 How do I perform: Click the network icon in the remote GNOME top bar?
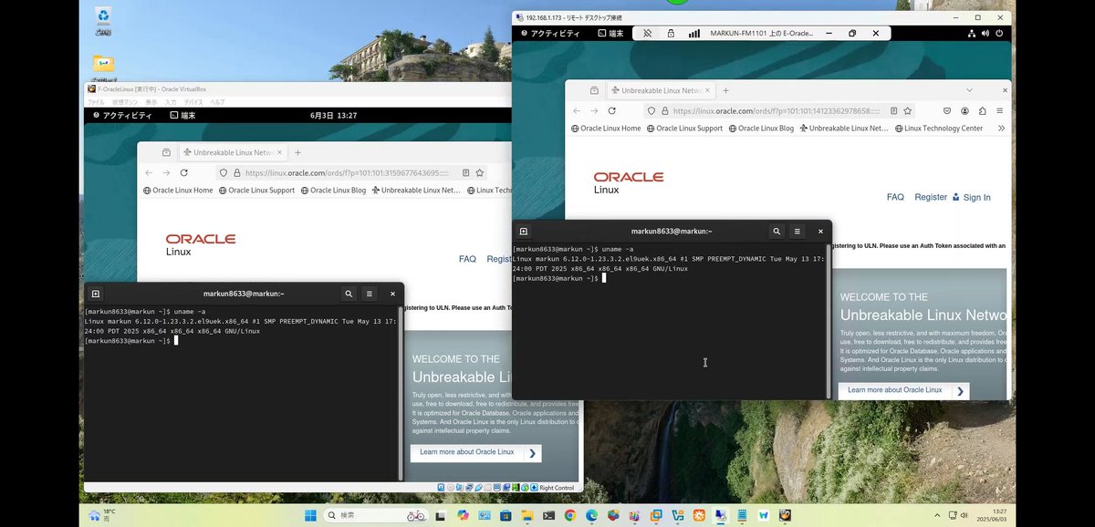tap(971, 33)
